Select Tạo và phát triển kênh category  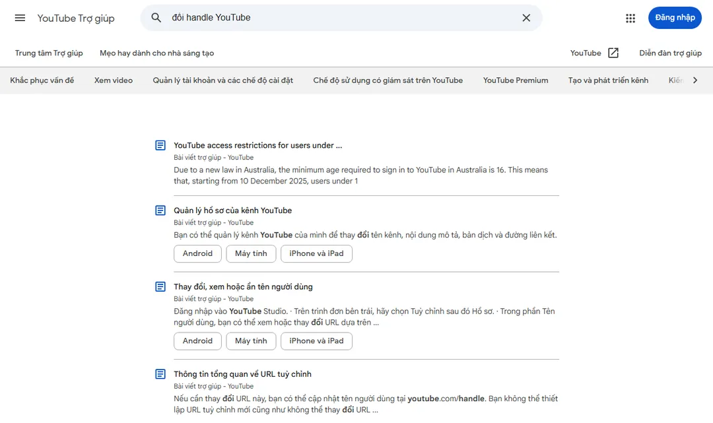(609, 81)
